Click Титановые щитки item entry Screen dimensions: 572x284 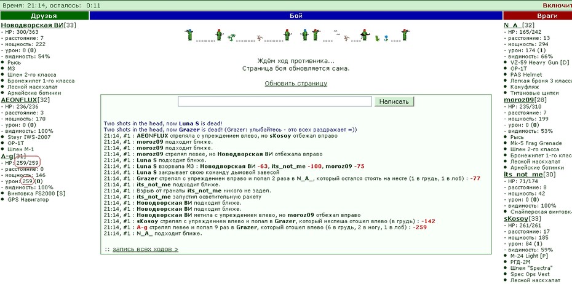pyautogui.click(x=533, y=93)
